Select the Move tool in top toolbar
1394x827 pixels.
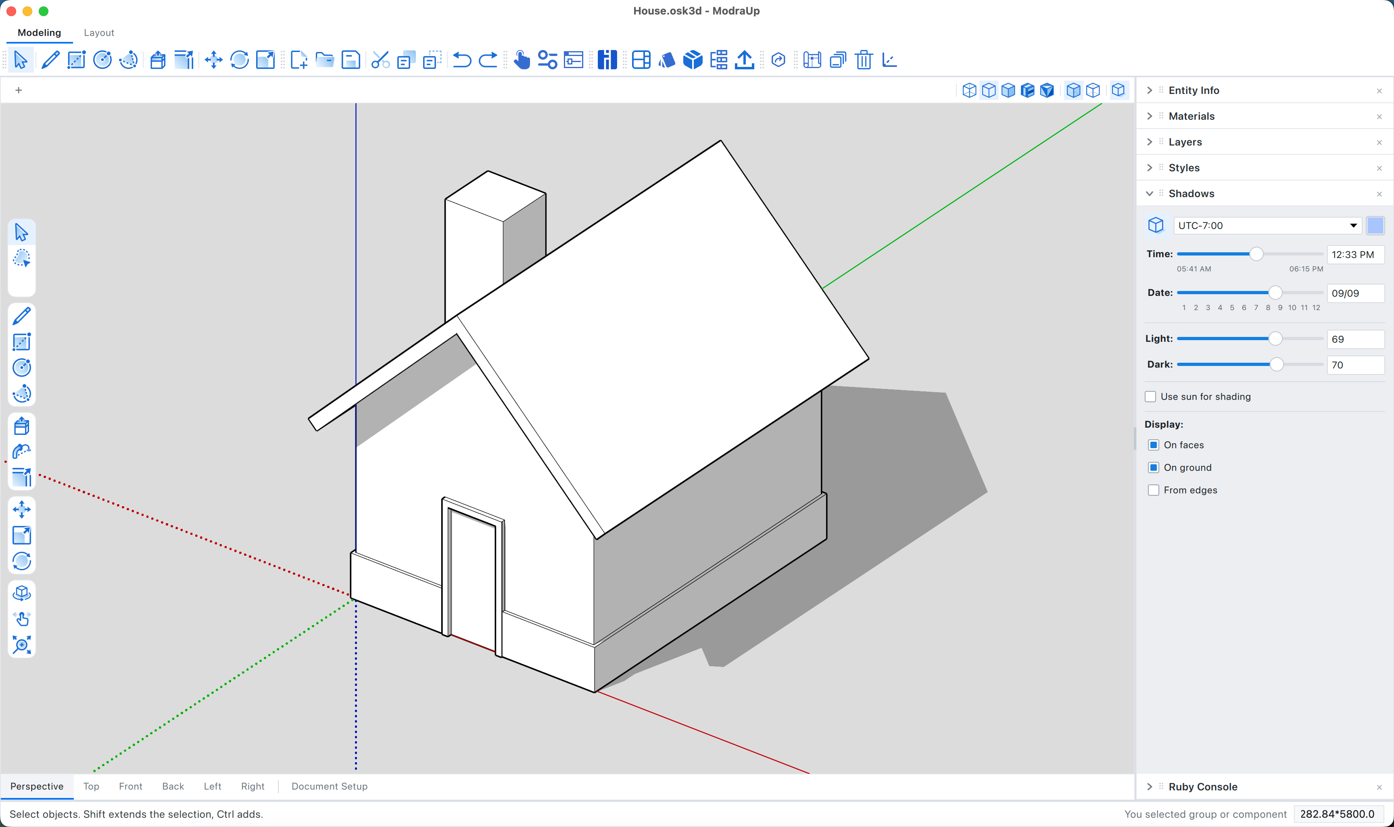[x=213, y=60]
